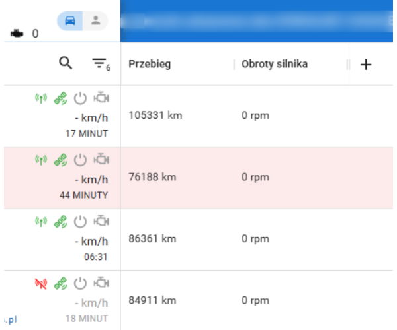This screenshot has width=397, height=330.
Task: Click red no-signal icon in 18 MINUT row
Action: pos(41,284)
